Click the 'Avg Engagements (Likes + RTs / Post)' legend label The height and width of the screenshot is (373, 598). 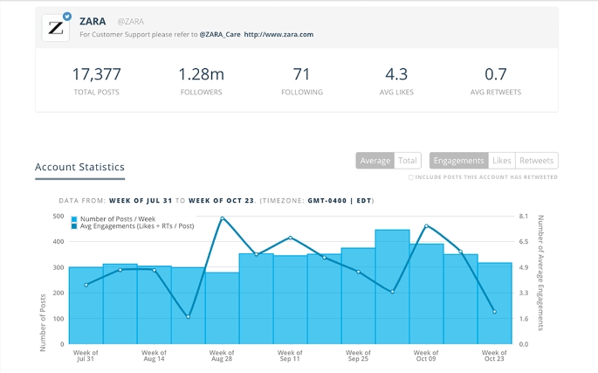coord(137,226)
